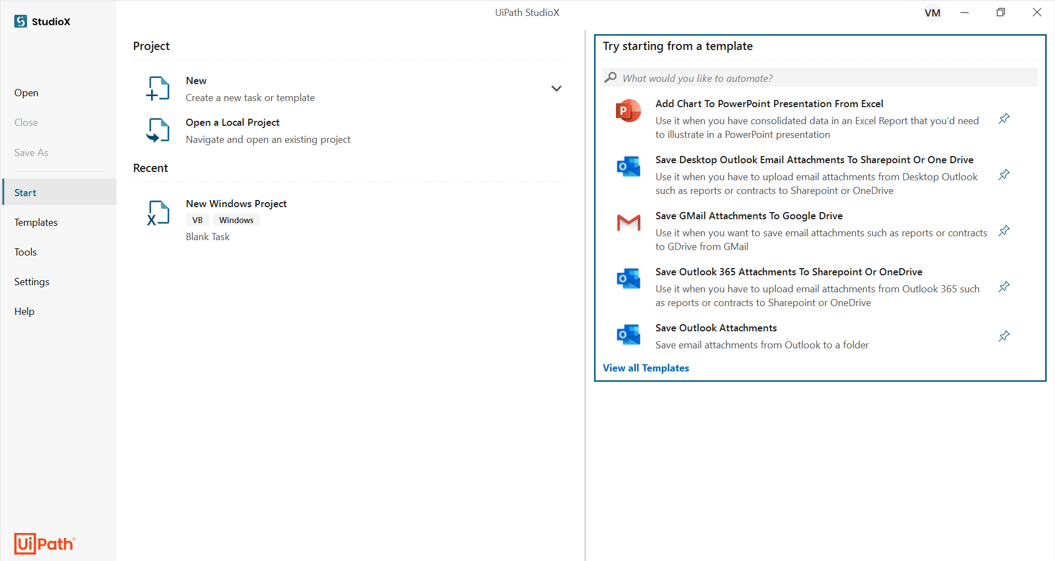This screenshot has width=1055, height=561.
Task: Choose Save As in the sidebar
Action: tap(31, 153)
